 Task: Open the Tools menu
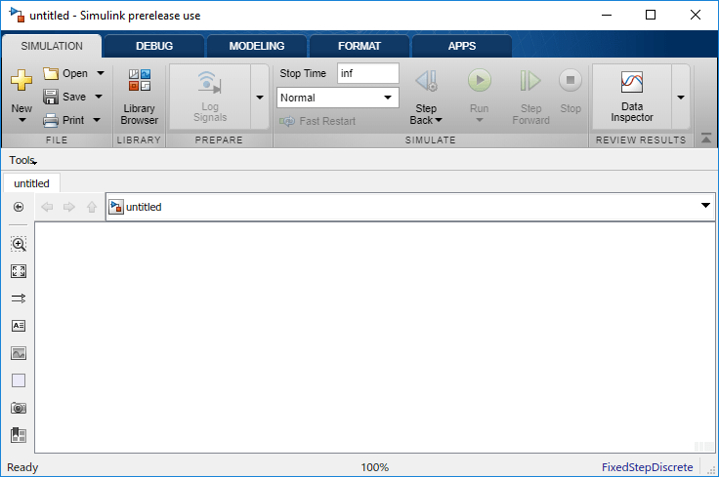click(22, 160)
